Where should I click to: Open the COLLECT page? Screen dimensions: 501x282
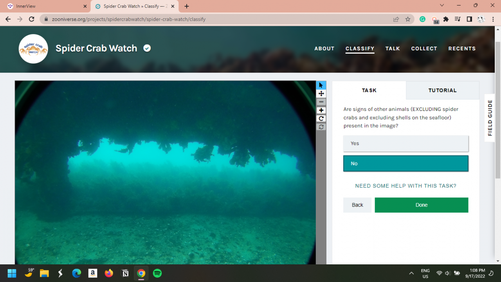click(x=424, y=49)
